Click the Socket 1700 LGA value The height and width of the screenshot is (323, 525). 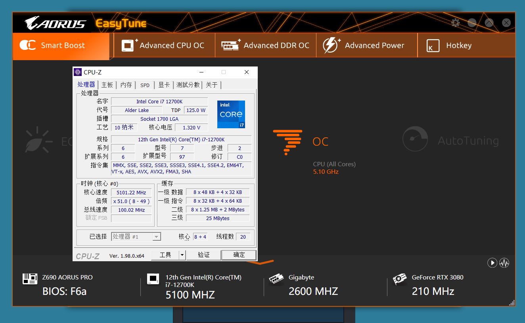point(159,119)
